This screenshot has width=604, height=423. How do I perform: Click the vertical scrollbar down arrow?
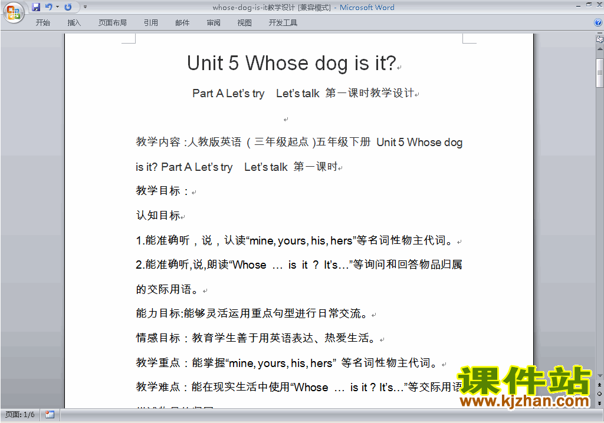click(x=599, y=376)
